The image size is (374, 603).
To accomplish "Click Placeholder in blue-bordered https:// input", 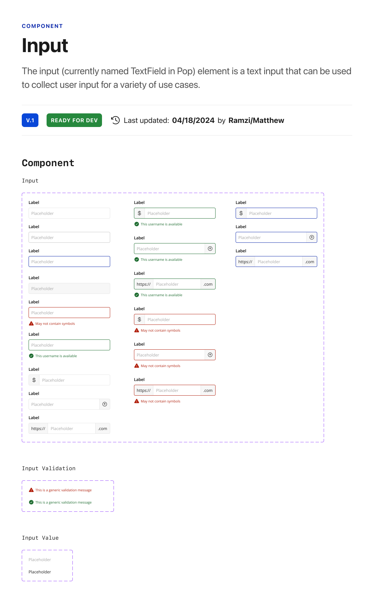I will (269, 261).
